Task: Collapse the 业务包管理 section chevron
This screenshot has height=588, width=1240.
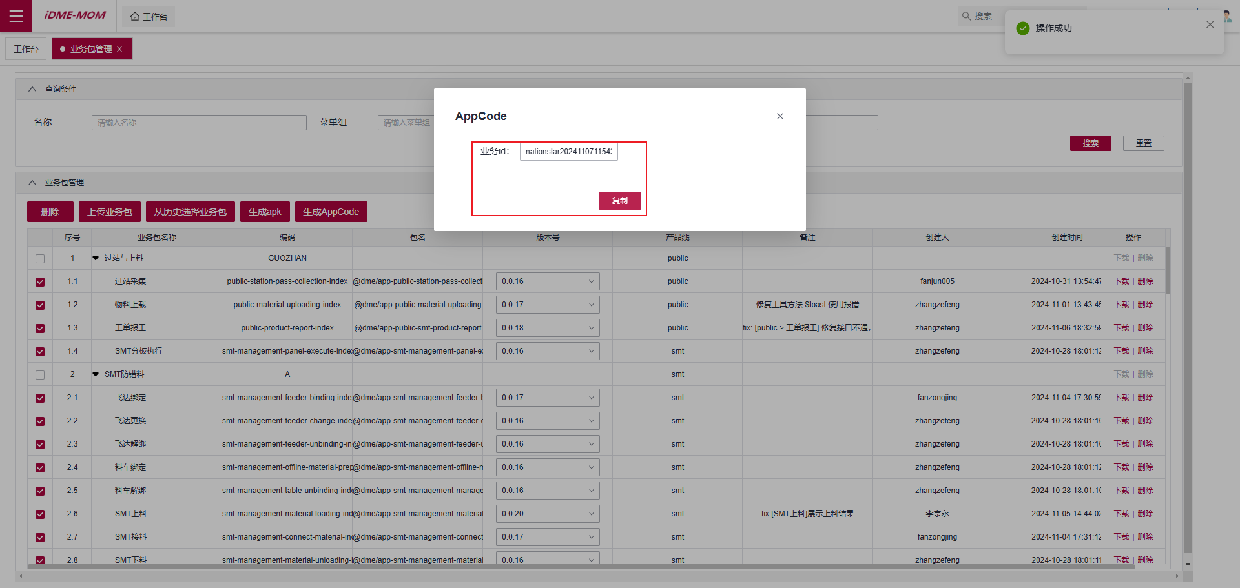Action: tap(32, 183)
